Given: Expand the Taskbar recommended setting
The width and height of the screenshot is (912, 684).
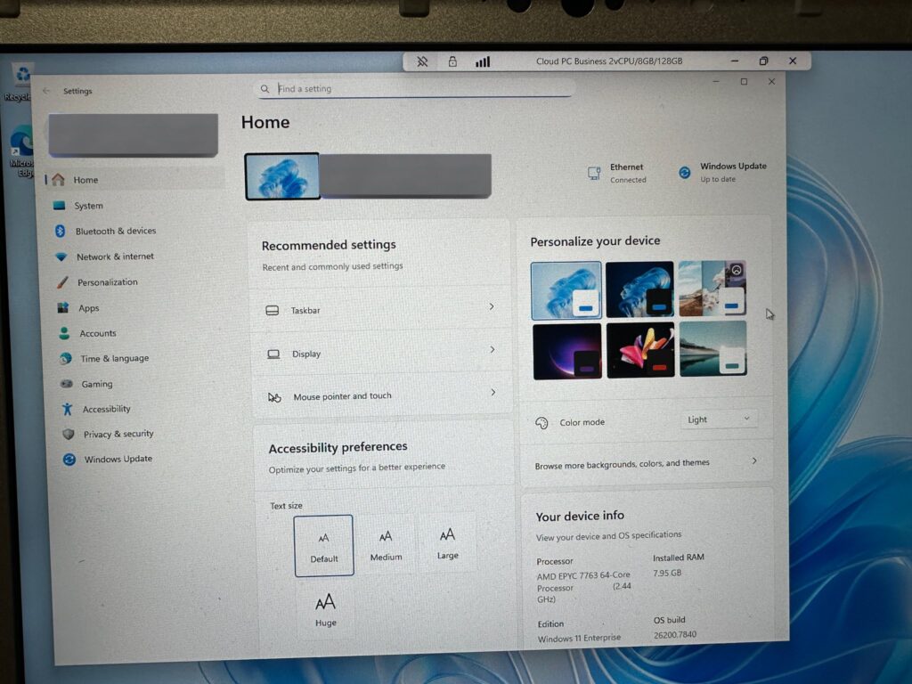Looking at the screenshot, I should [x=380, y=309].
